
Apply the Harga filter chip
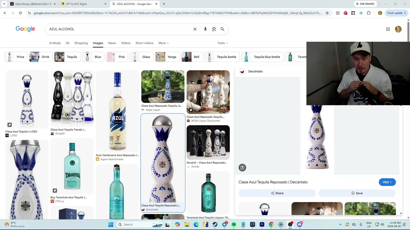[167, 57]
